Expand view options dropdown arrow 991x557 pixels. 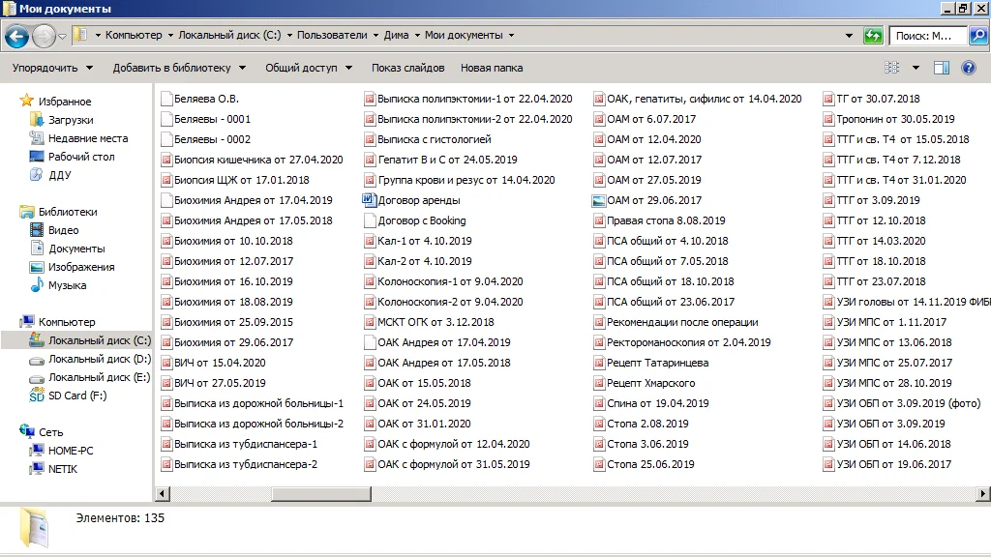click(x=916, y=68)
